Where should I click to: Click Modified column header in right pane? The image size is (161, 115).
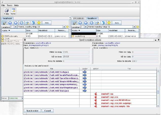pyautogui.click(x=117, y=31)
